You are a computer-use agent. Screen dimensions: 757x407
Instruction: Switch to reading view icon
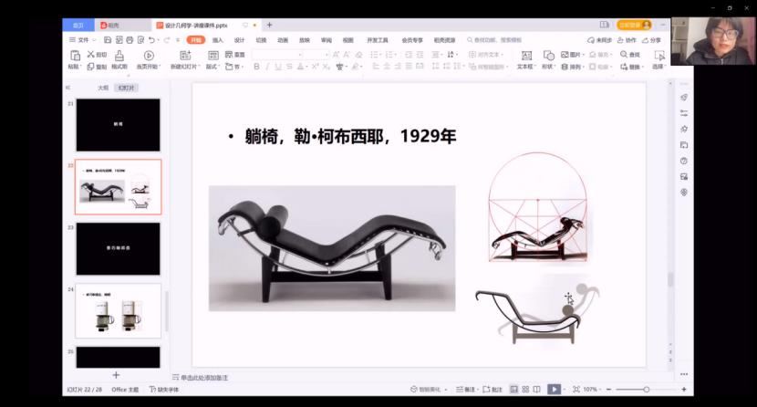pos(536,389)
